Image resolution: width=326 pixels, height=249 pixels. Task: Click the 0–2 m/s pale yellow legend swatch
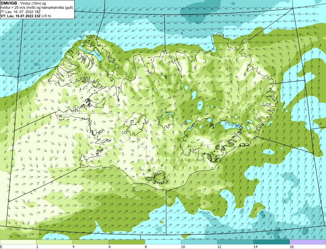(18, 242)
